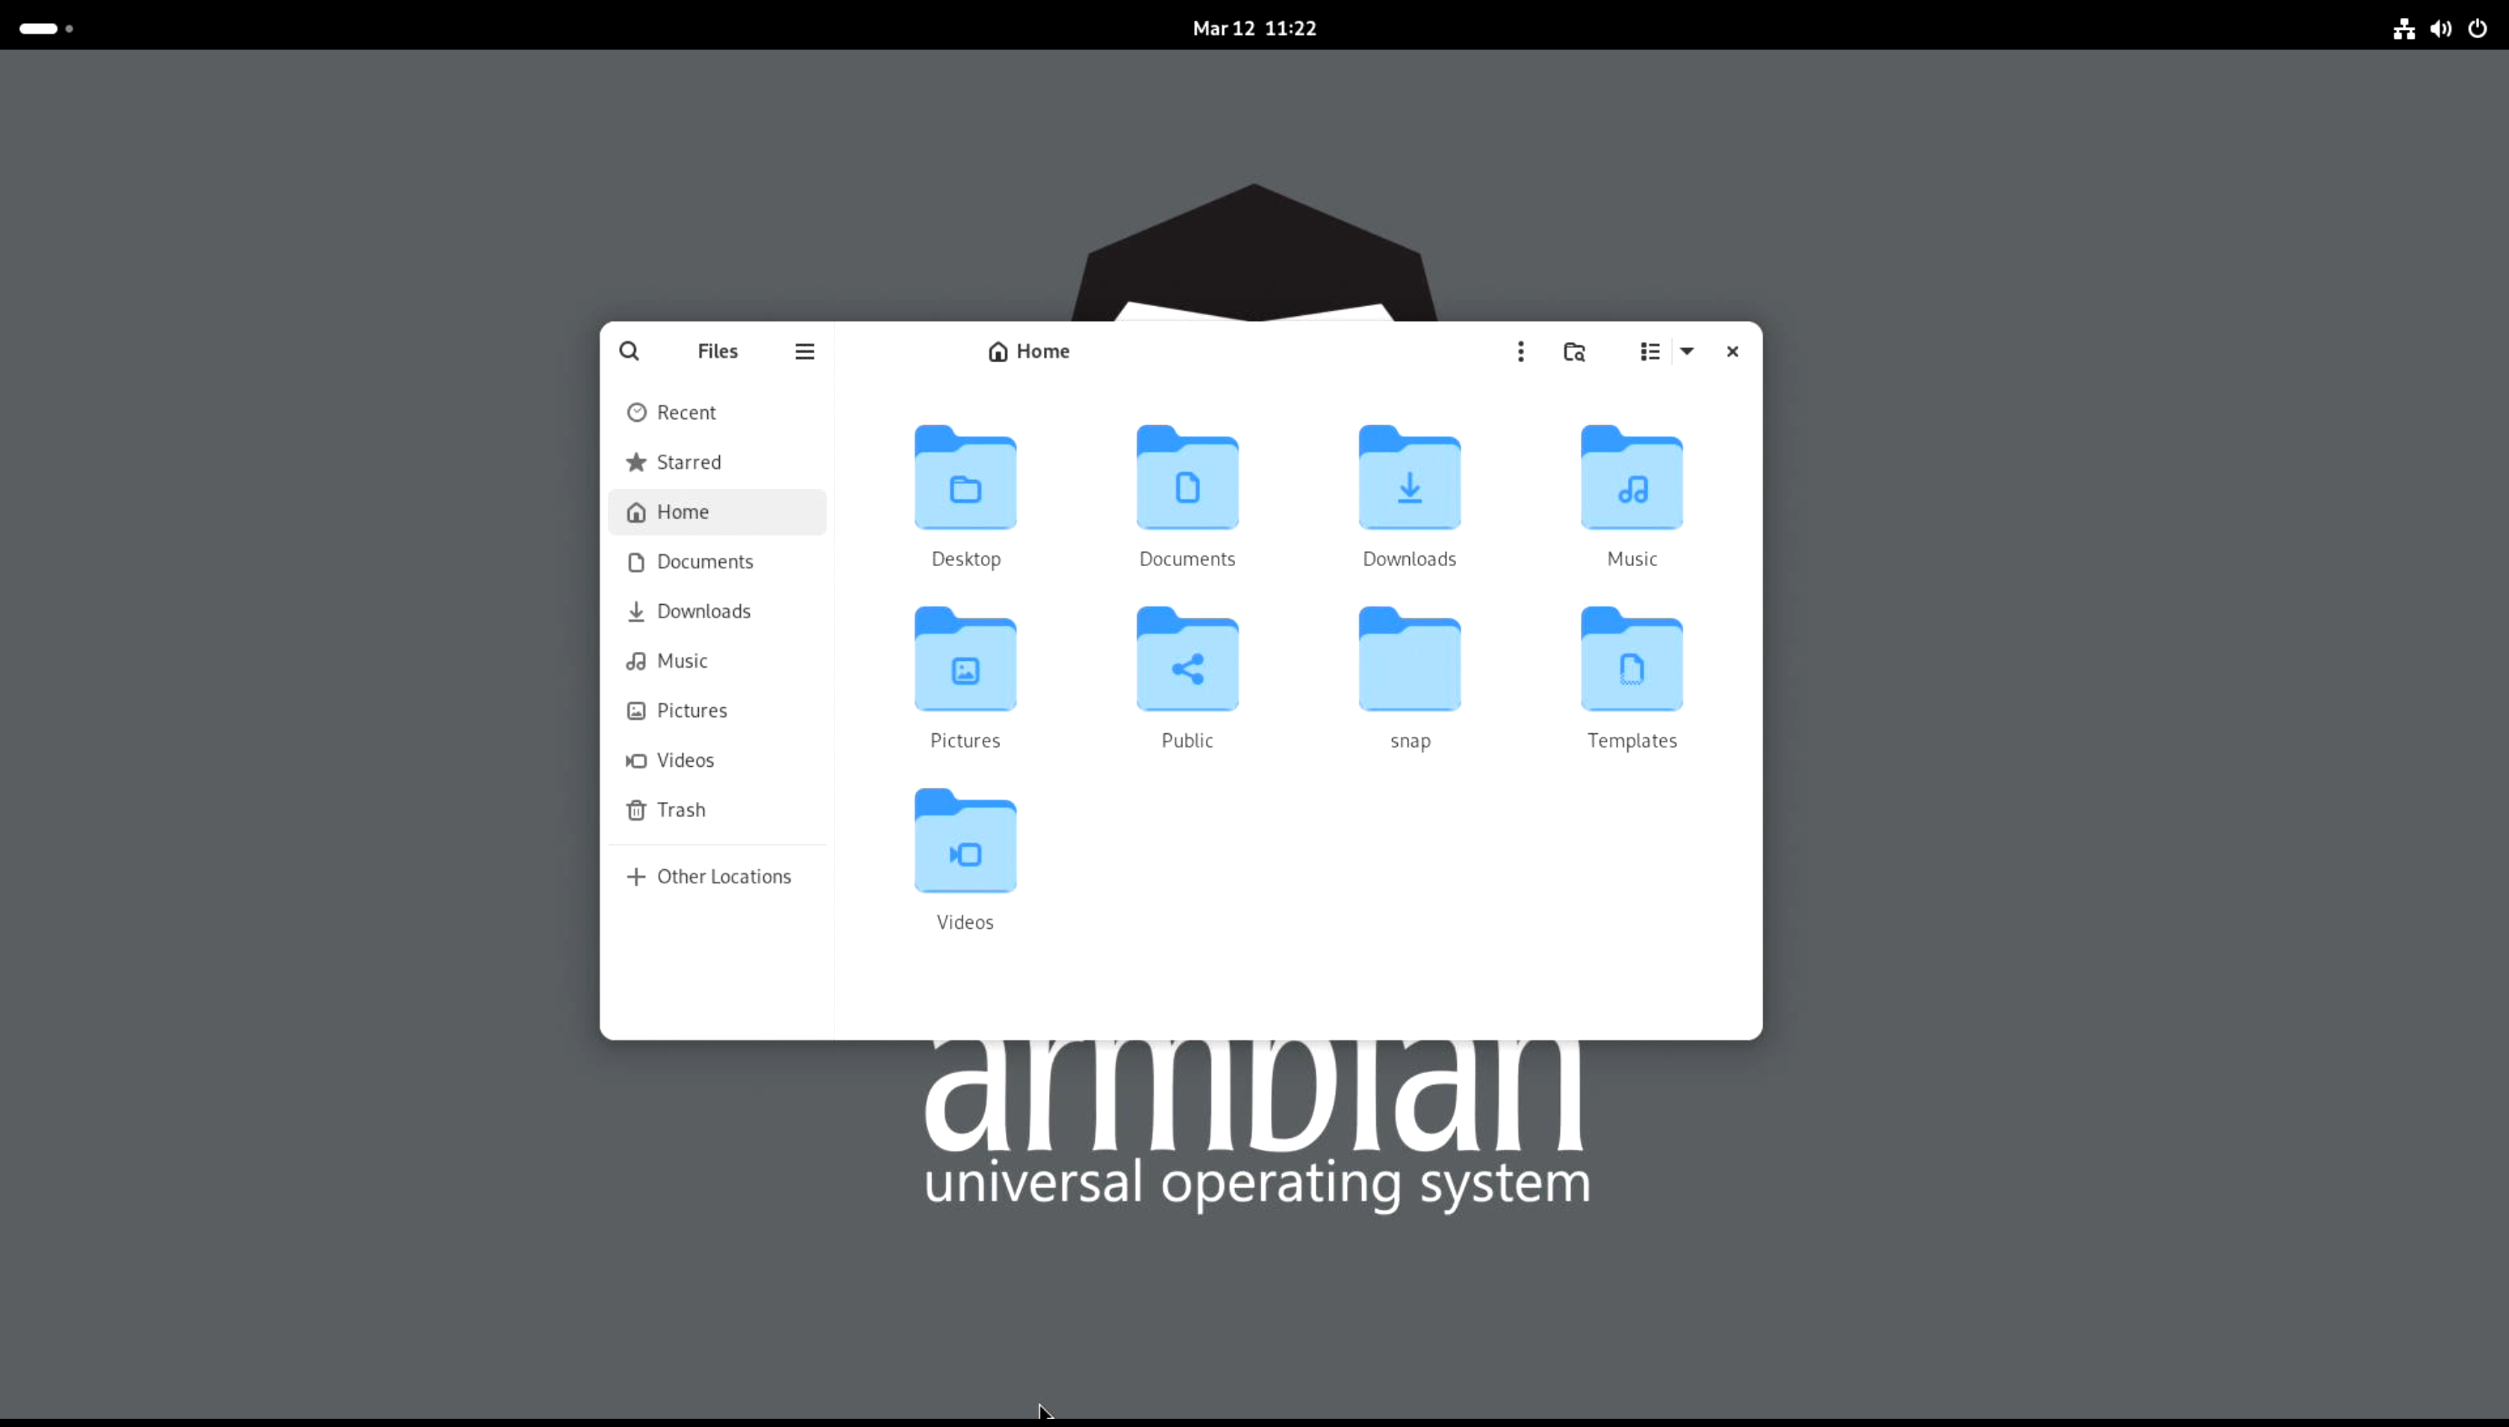Open the search icon in Files
This screenshot has height=1427, width=2509.
[629, 351]
